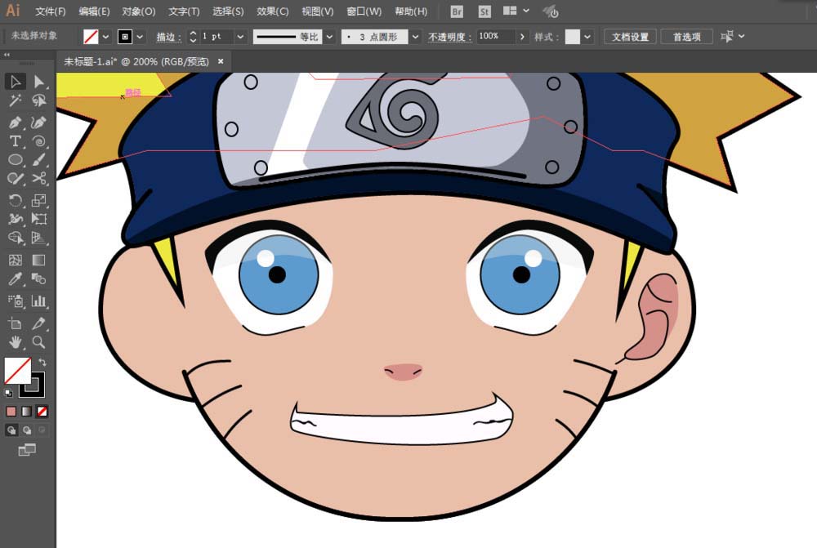Open the 效果(C) menu
Viewport: 817px width, 548px height.
(273, 11)
